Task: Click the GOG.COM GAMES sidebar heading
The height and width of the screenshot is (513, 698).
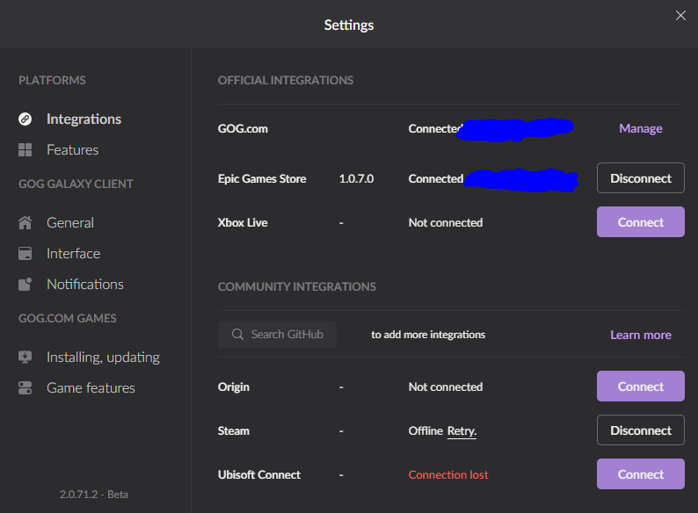Action: coord(67,319)
